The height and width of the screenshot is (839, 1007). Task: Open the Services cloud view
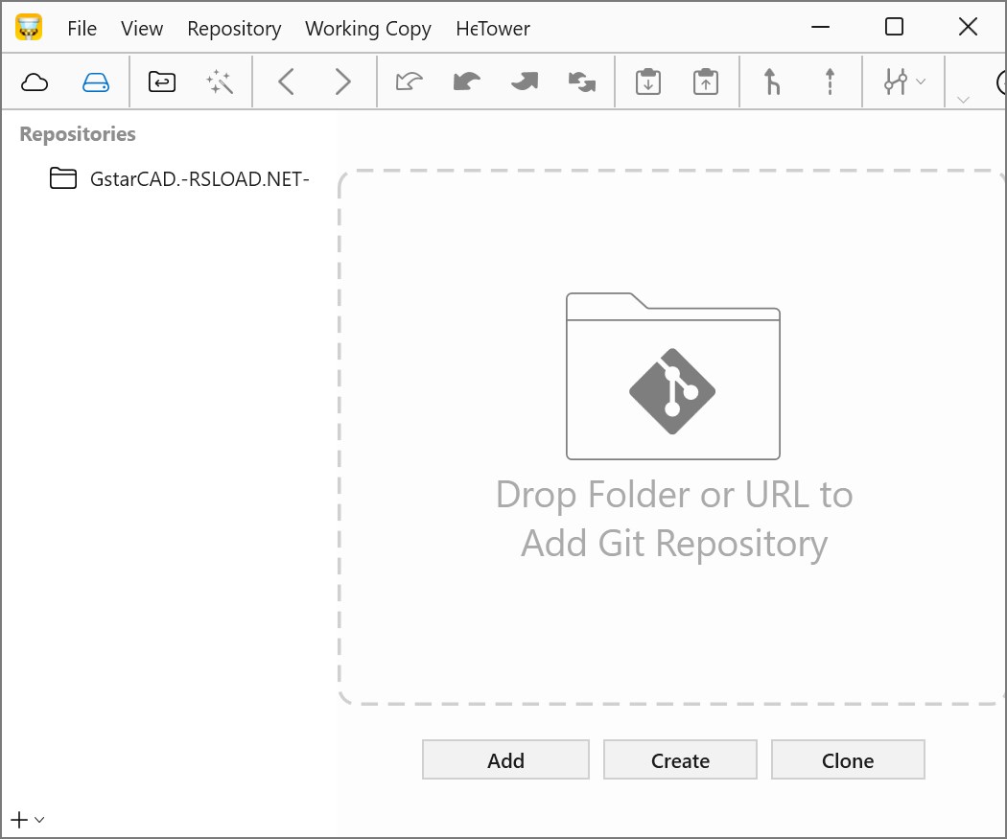pos(34,82)
